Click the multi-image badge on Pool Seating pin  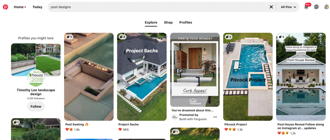pyautogui.click(x=70, y=37)
